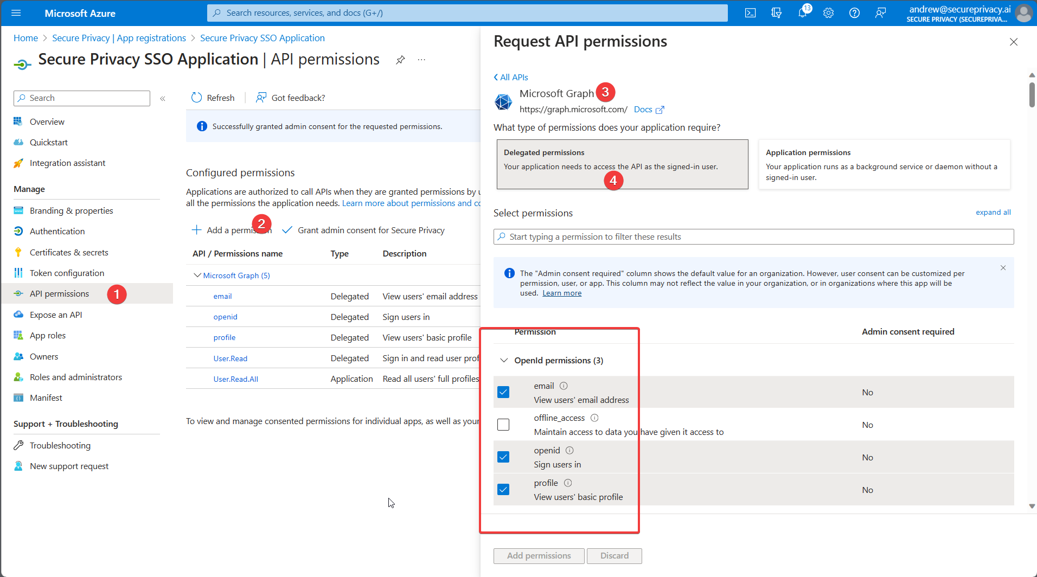Open Authentication in the Manage menu
The image size is (1037, 577).
tap(57, 232)
